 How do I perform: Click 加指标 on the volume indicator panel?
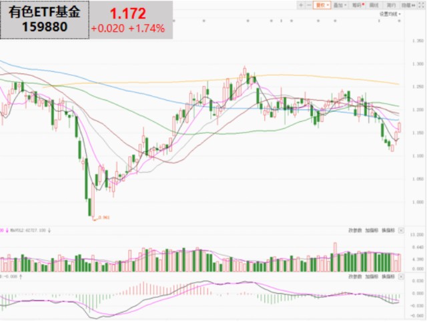pyautogui.click(x=372, y=231)
